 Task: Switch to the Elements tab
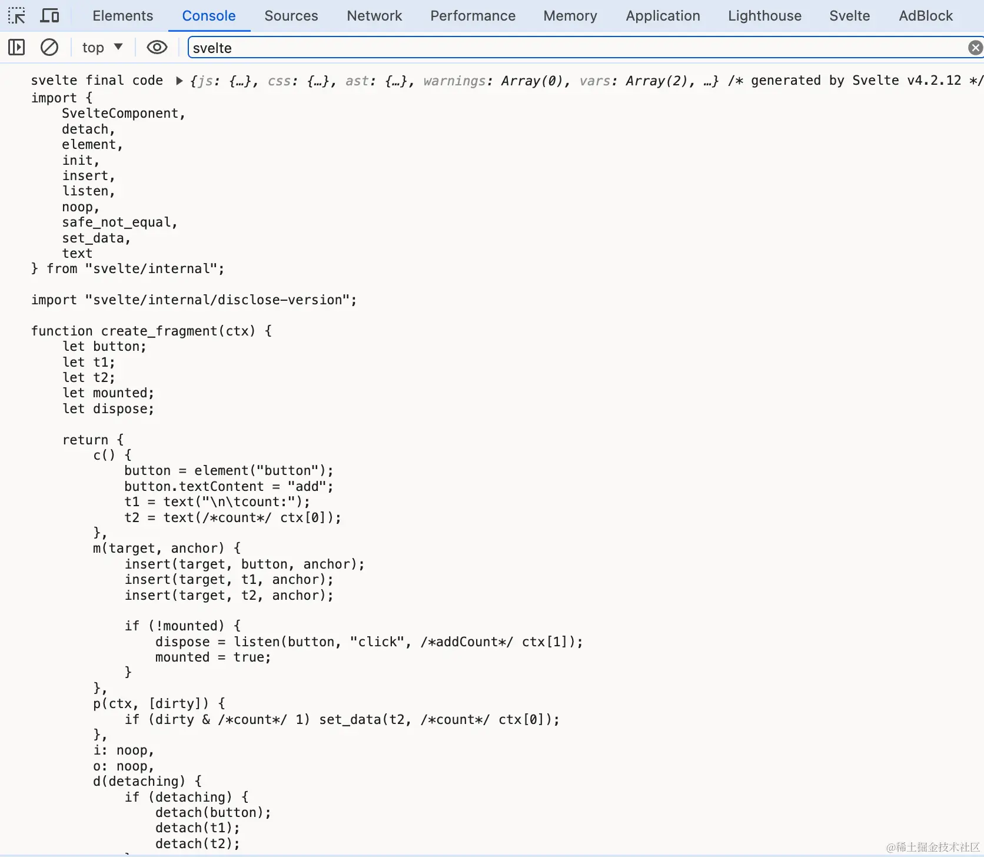(x=123, y=16)
